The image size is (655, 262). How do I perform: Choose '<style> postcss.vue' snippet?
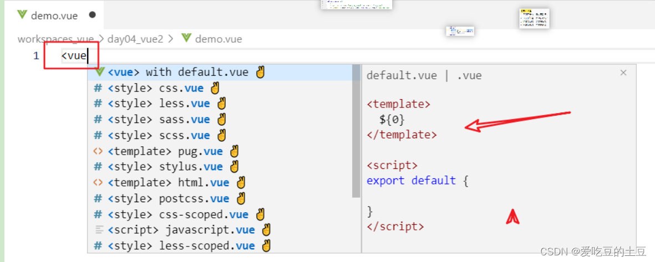tap(168, 198)
